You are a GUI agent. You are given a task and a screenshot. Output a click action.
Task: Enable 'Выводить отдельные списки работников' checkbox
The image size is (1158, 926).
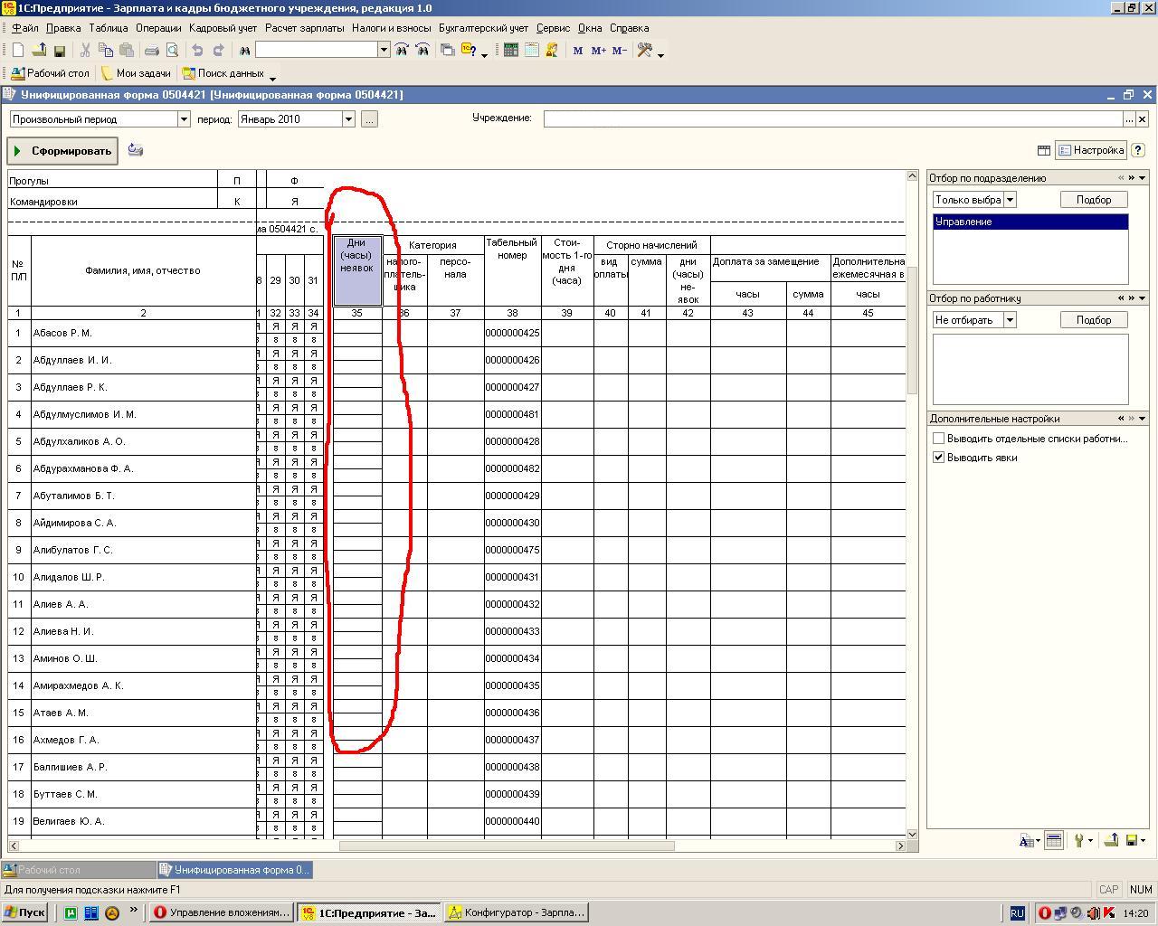(939, 439)
